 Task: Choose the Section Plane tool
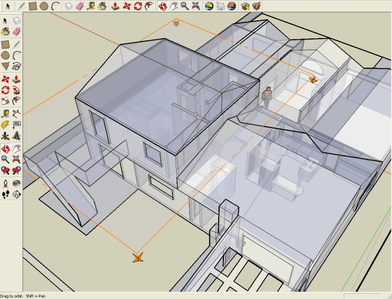tap(17, 194)
